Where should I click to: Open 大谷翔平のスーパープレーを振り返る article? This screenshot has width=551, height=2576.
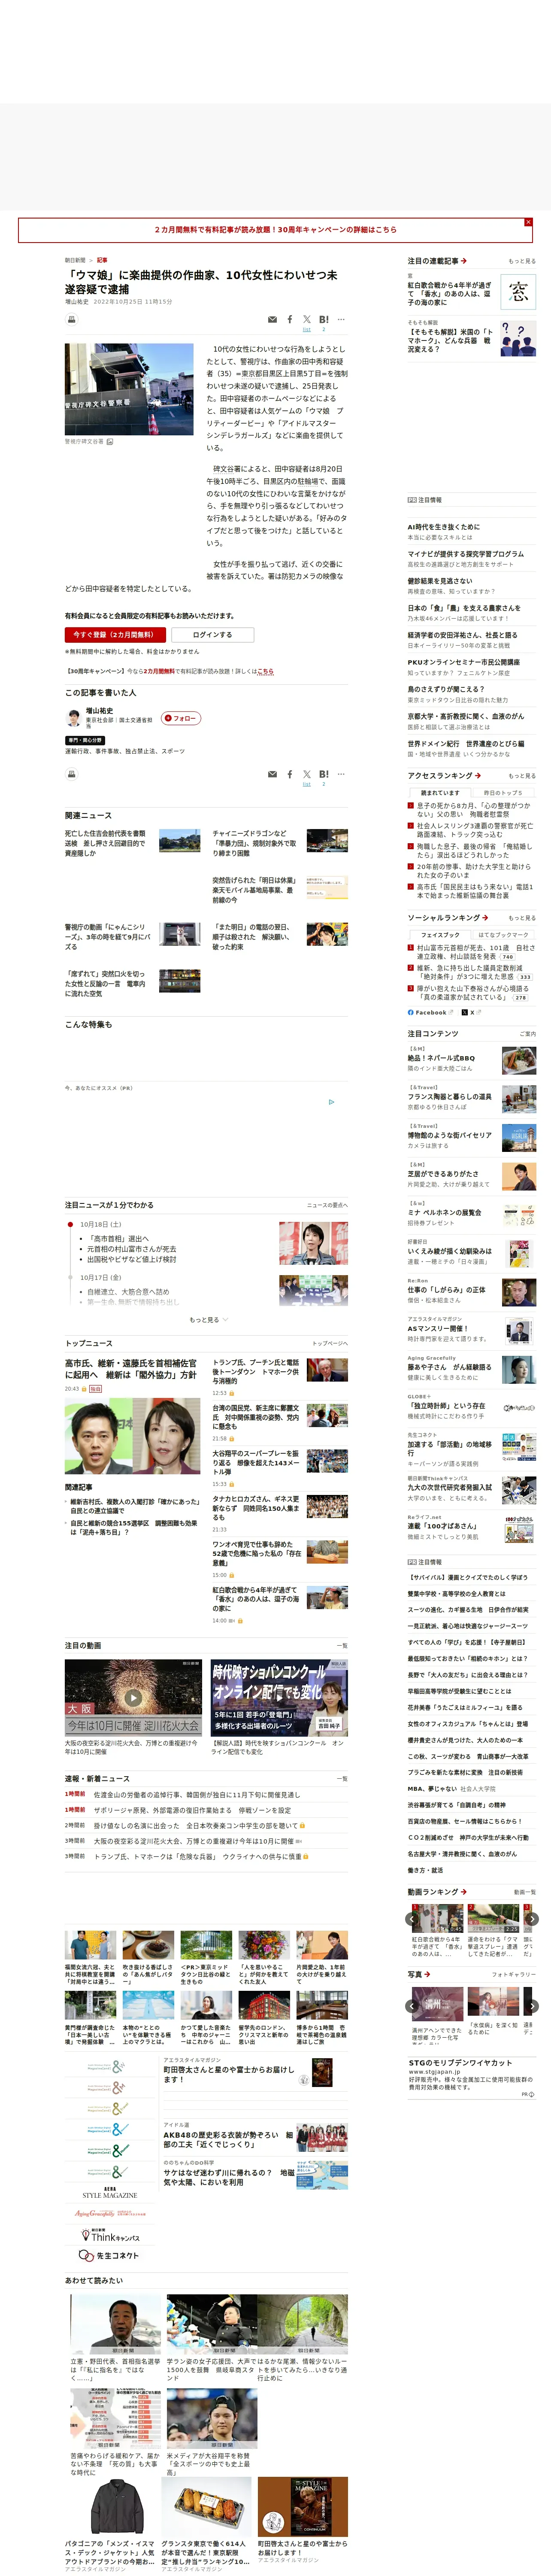[x=256, y=1463]
